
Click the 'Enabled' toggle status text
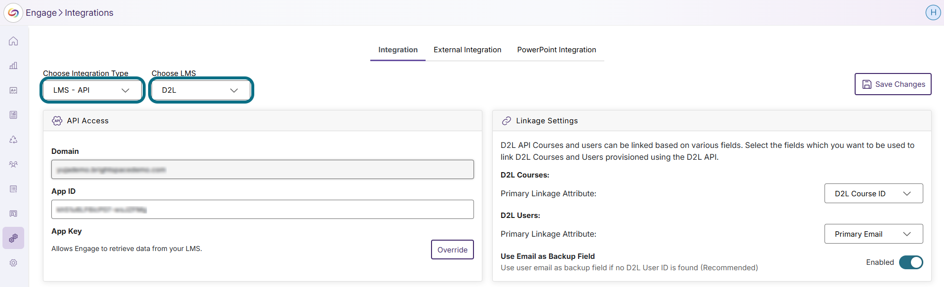point(880,262)
